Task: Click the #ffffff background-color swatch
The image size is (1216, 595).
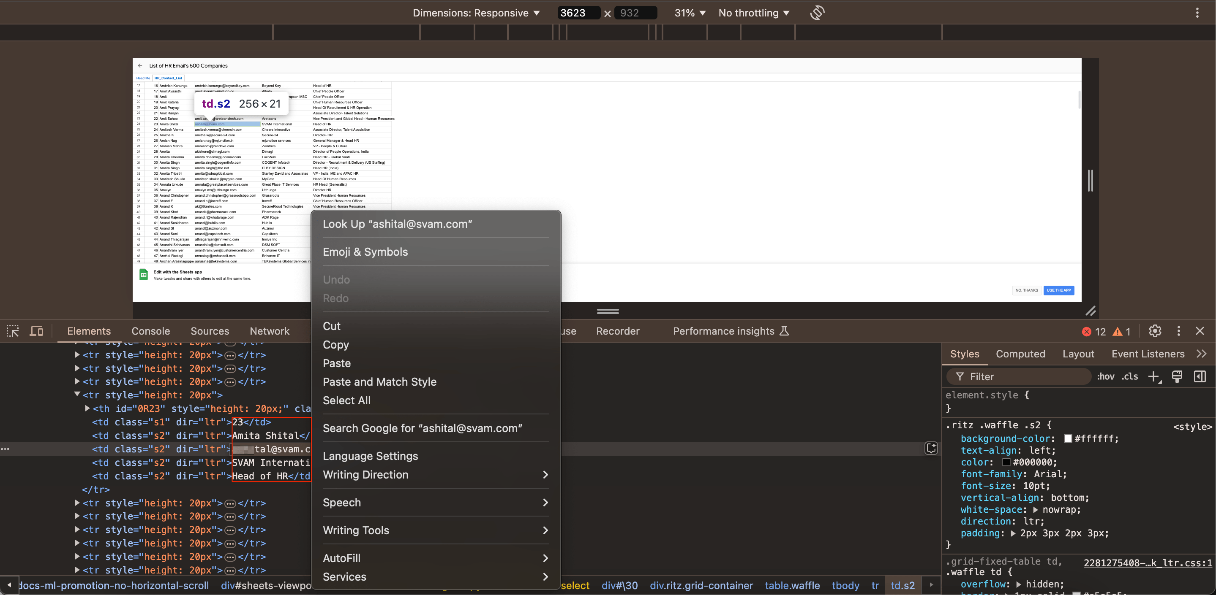Action: tap(1067, 438)
